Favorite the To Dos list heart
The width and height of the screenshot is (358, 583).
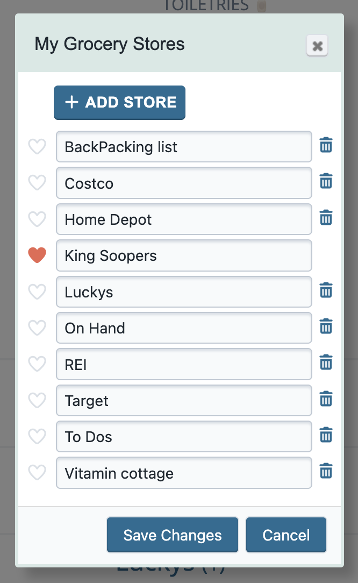(37, 436)
